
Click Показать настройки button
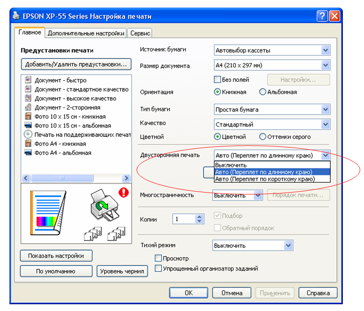point(56,256)
